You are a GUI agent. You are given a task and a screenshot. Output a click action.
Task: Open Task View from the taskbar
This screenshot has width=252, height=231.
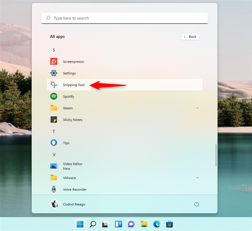(106, 224)
